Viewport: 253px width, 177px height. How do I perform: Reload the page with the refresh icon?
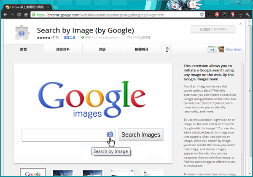[x=19, y=15]
